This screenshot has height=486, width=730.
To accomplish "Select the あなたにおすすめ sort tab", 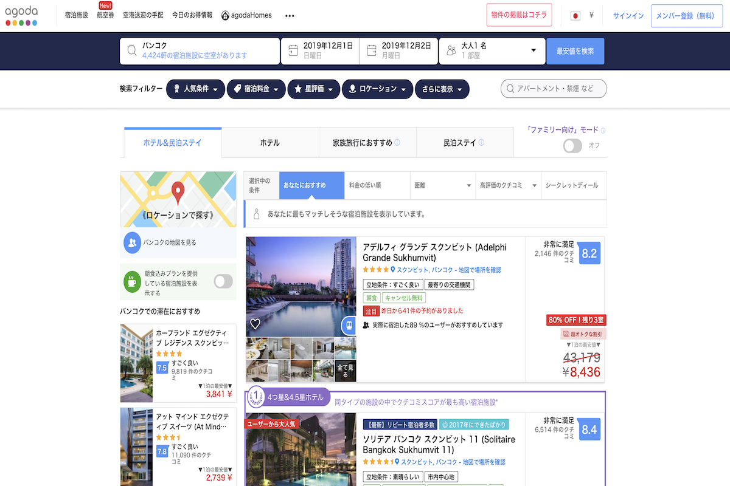I will pos(311,185).
